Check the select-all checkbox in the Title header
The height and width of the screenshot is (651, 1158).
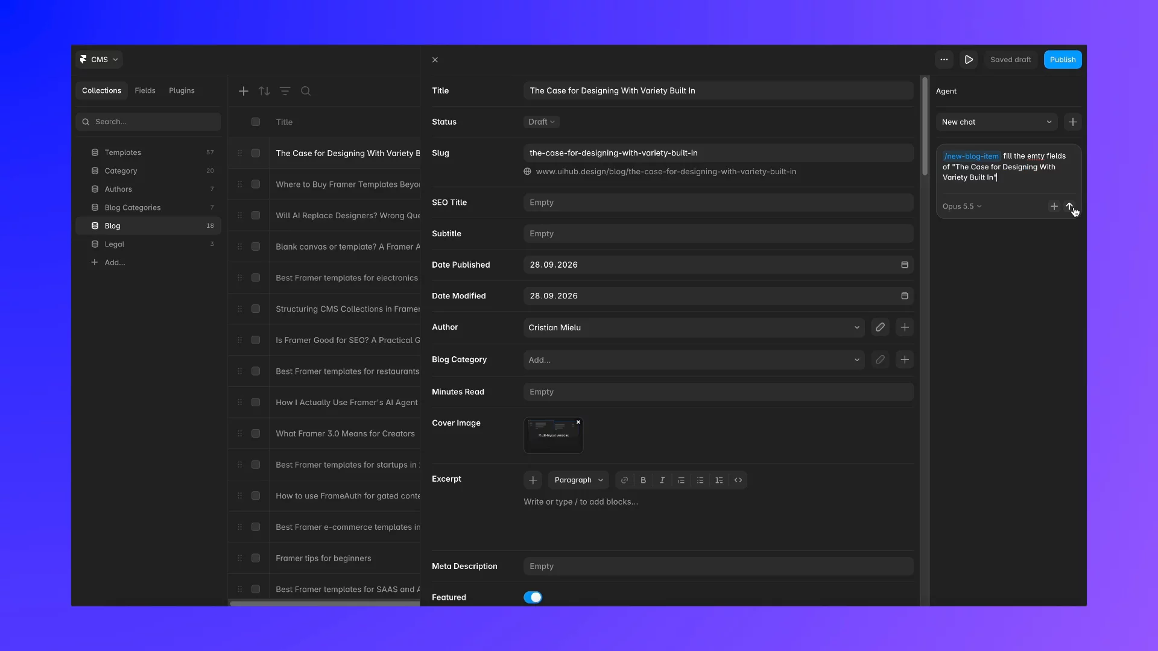pyautogui.click(x=256, y=122)
